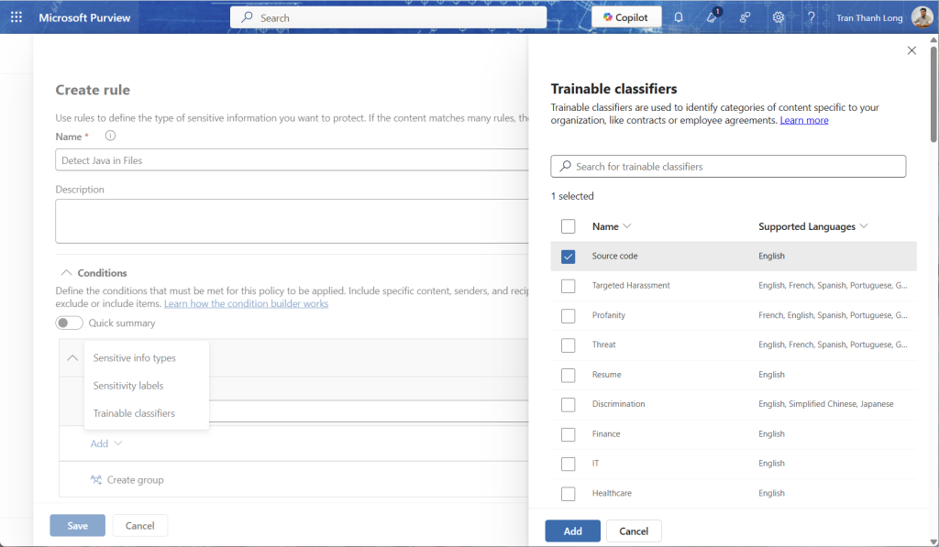Click the info icon beside Name
The height and width of the screenshot is (547, 939).
110,136
